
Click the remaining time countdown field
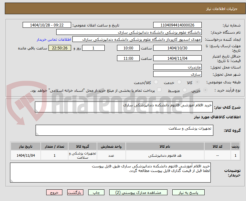pyautogui.click(x=59, y=48)
